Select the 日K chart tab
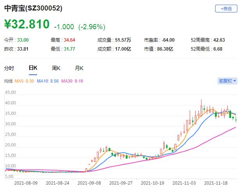Viewport: 246px width, 188px height. 33,68
